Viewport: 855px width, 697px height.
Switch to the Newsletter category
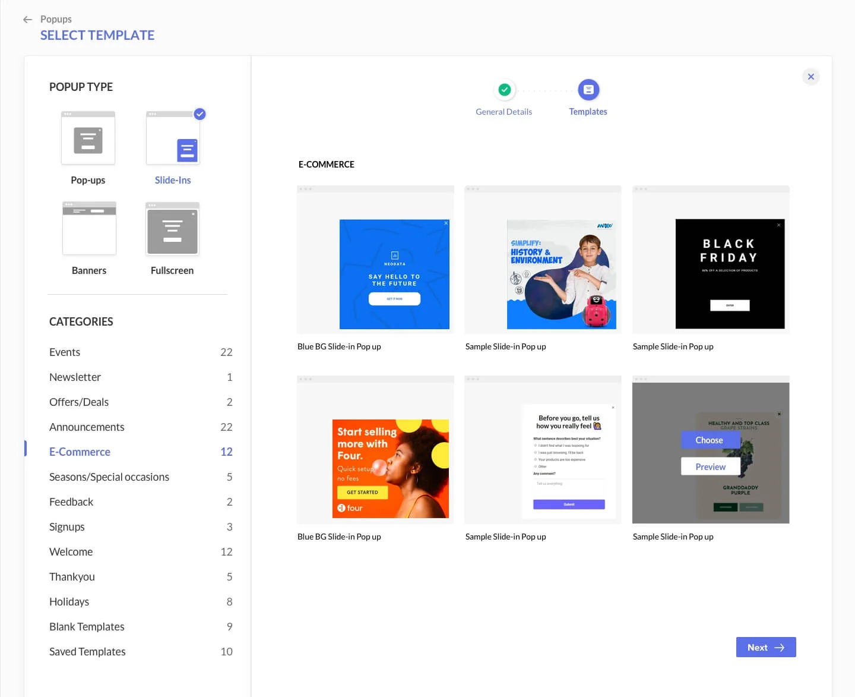(x=75, y=377)
